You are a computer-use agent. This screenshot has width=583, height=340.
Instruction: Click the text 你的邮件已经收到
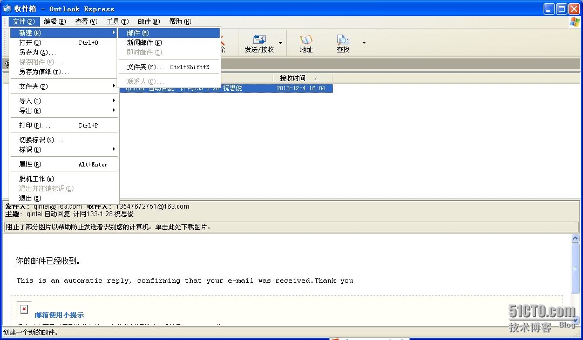click(48, 261)
